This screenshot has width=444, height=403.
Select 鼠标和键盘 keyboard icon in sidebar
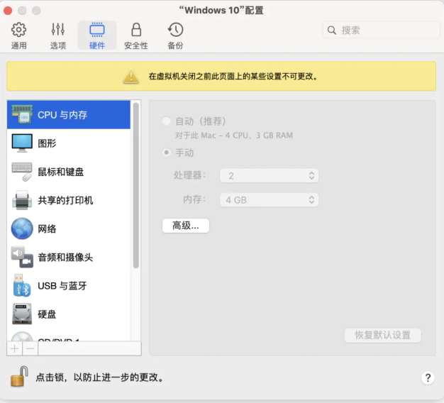[22, 172]
